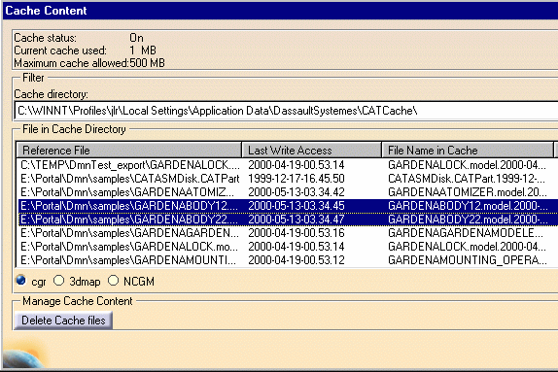Select the cgr radio button
This screenshot has width=558, height=372.
point(21,281)
